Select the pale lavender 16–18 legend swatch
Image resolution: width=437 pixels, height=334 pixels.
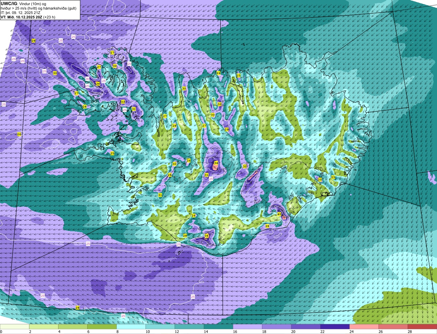(x=248, y=327)
